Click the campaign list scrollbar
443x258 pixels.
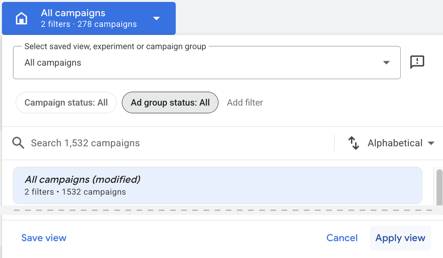coord(439,187)
